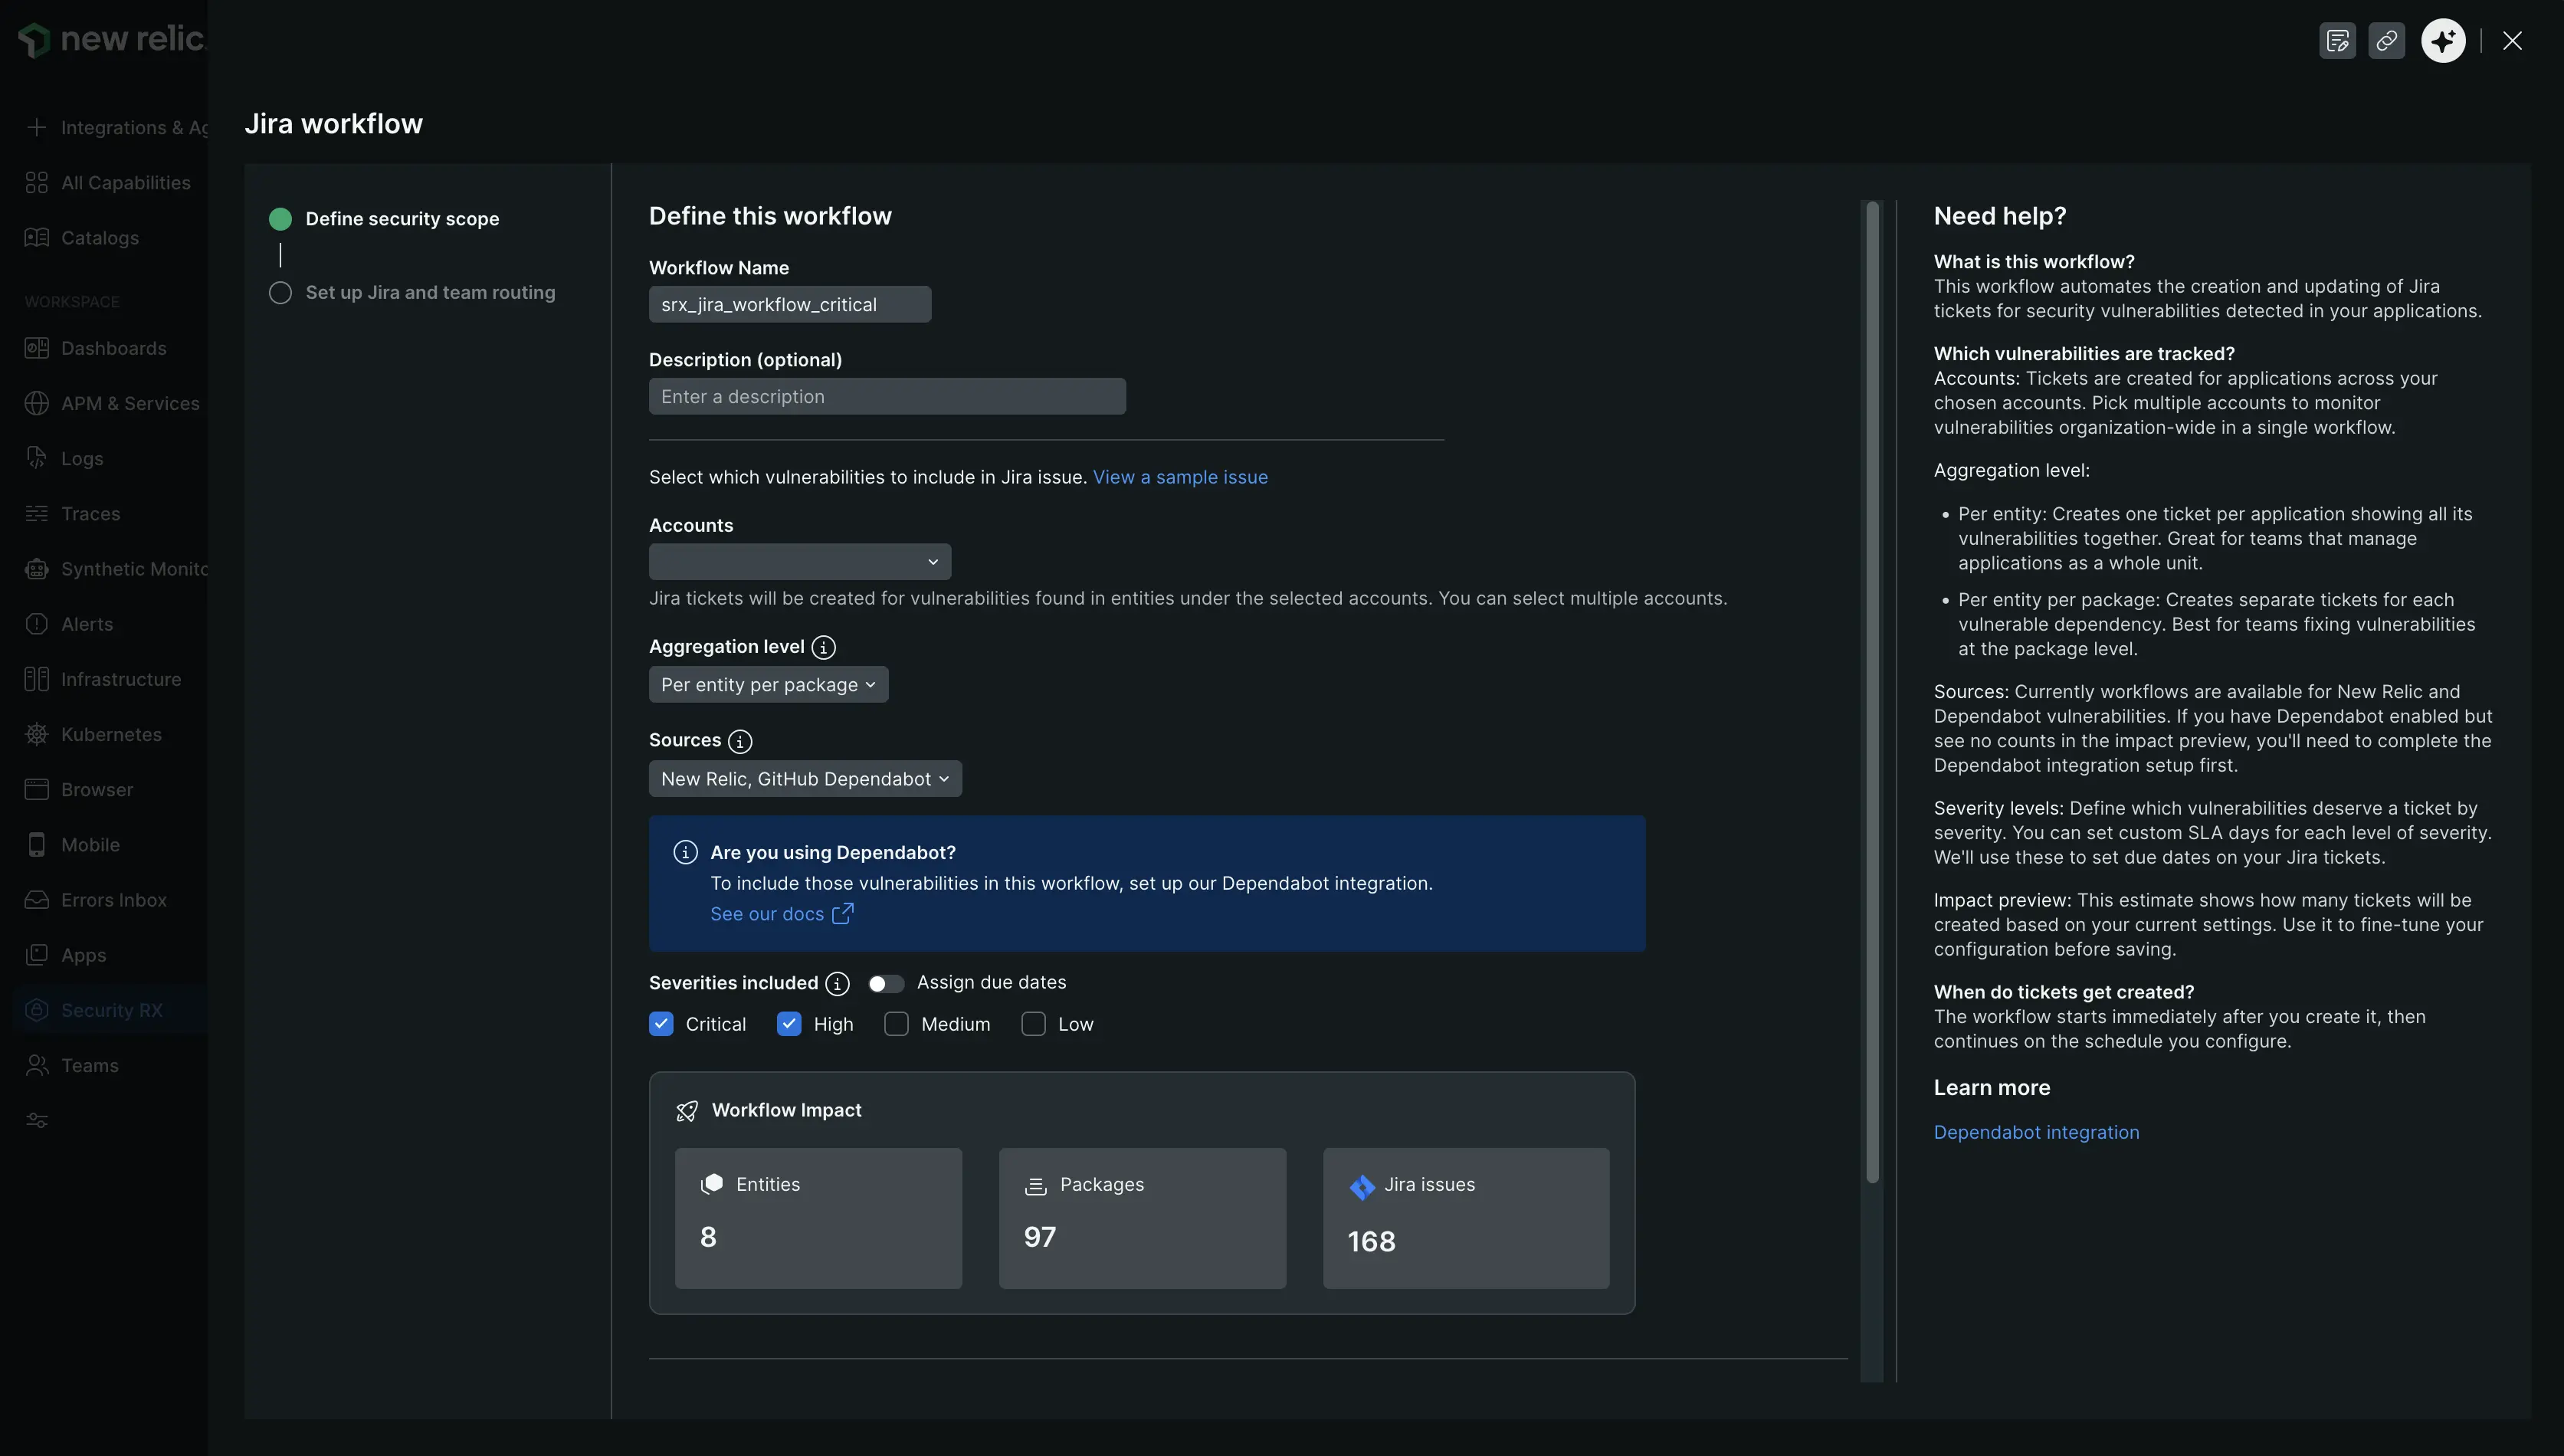Click the New Relic logo
2564x1456 pixels.
[111, 39]
